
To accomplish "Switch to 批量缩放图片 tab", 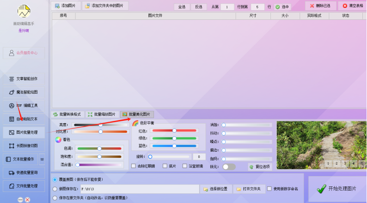I will (x=102, y=114).
